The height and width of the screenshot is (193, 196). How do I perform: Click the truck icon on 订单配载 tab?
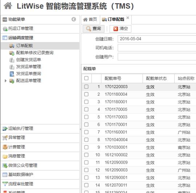[x=105, y=20]
